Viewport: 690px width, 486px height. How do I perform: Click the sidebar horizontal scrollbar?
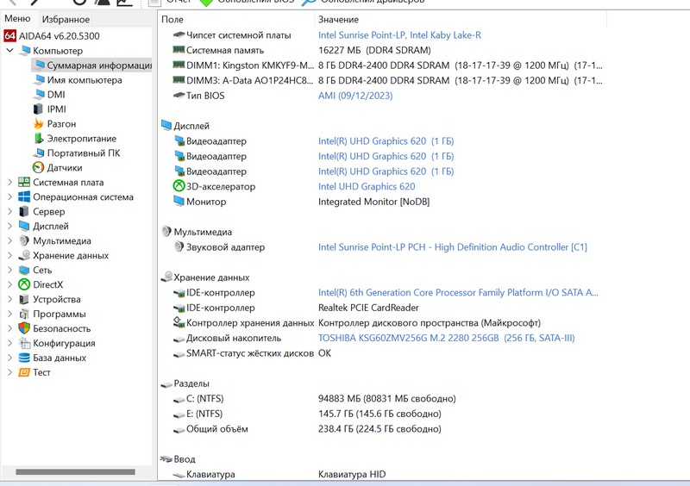(x=75, y=472)
